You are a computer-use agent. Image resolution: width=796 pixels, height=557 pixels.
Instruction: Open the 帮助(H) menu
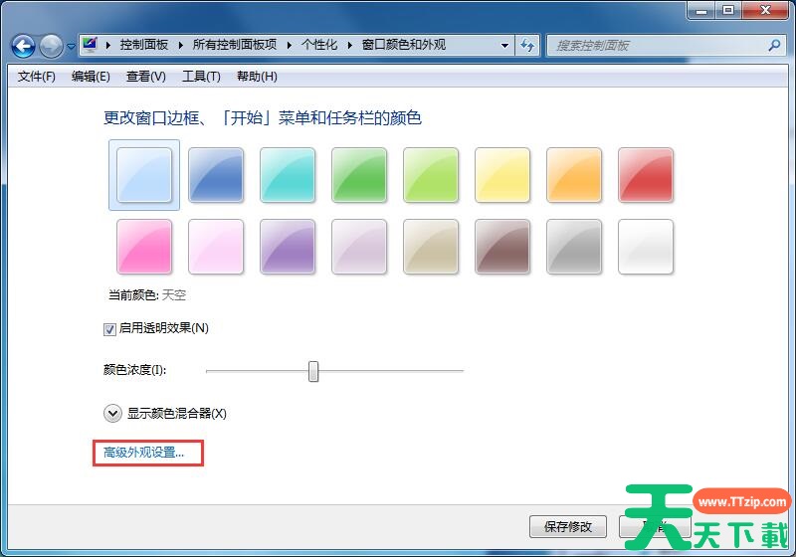(258, 77)
